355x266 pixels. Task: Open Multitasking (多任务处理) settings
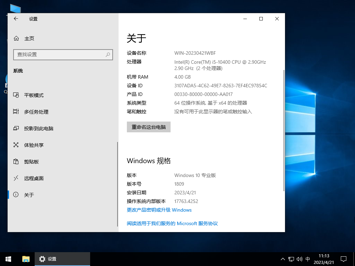[x=36, y=112]
